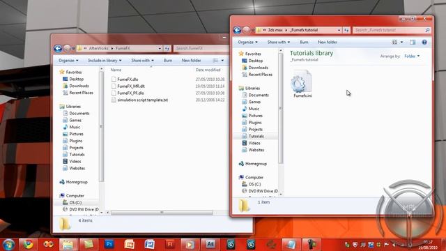The height and width of the screenshot is (251, 446).
Task: Open Recent Places in the FumeFX window
Action: coord(78,93)
